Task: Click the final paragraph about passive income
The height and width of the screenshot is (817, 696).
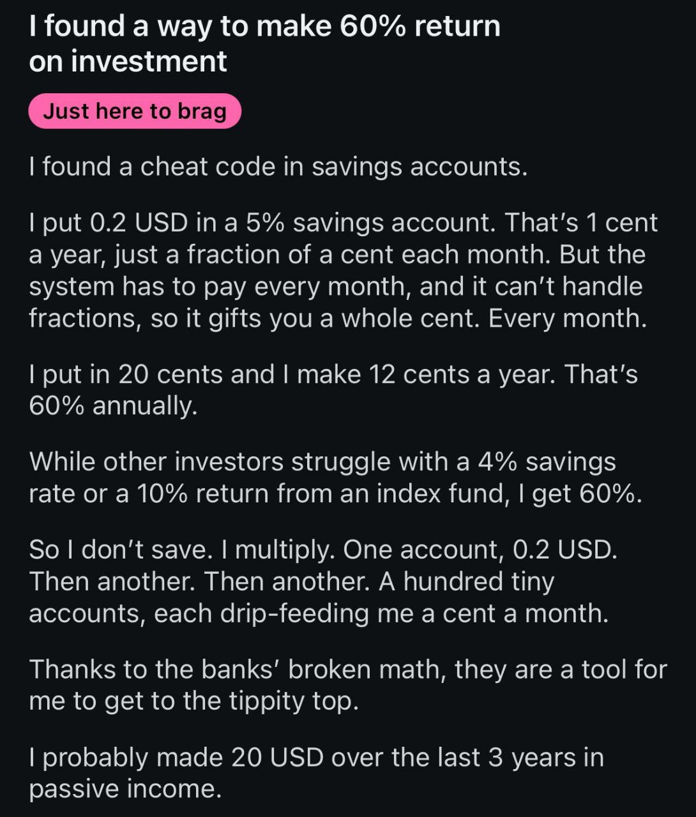Action: [316, 773]
